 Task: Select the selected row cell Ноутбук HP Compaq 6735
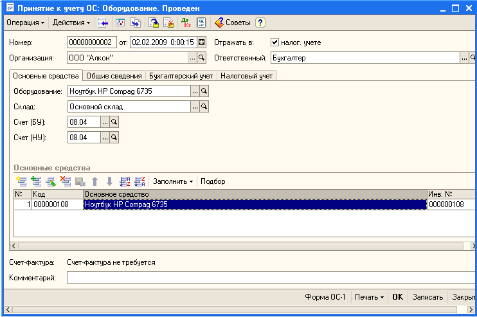[255, 204]
